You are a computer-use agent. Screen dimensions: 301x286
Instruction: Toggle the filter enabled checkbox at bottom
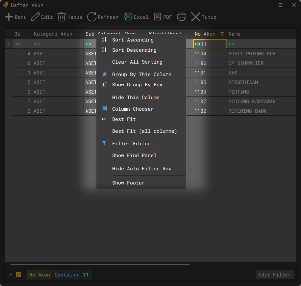(x=19, y=274)
